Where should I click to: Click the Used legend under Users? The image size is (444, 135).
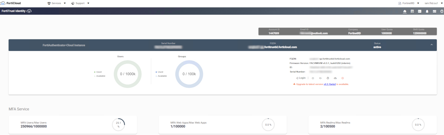tap(98, 72)
